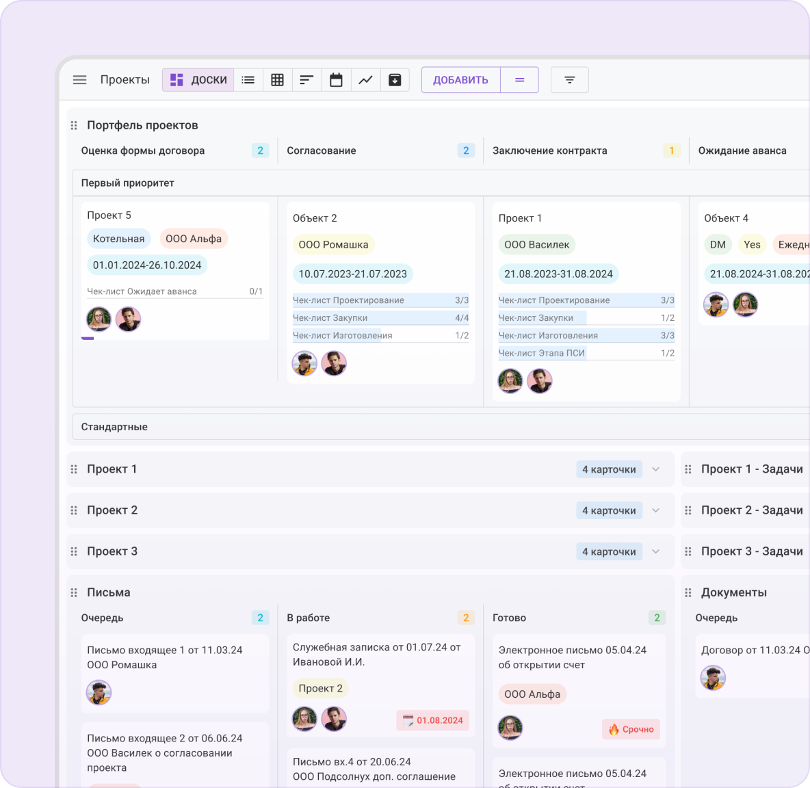Screen dimensions: 810x788
Task: Expand the Проект 2 board chevron
Action: pyautogui.click(x=655, y=510)
